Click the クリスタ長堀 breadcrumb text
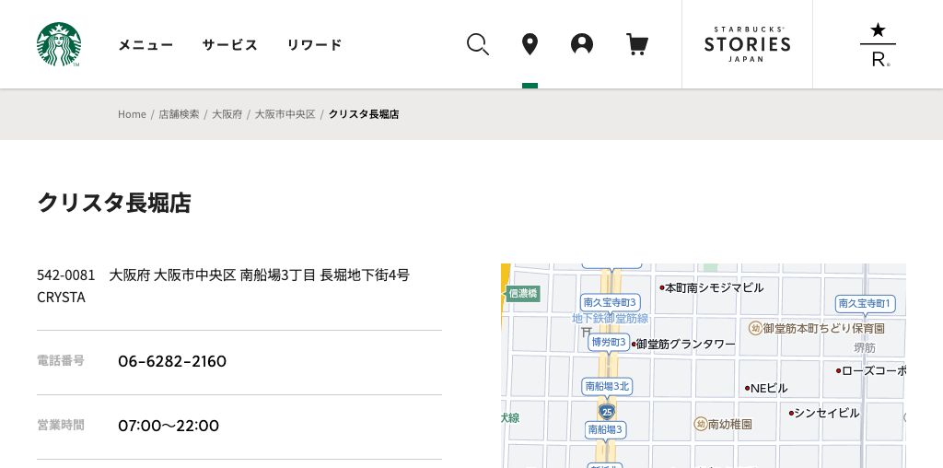This screenshot has width=943, height=468. [x=363, y=114]
